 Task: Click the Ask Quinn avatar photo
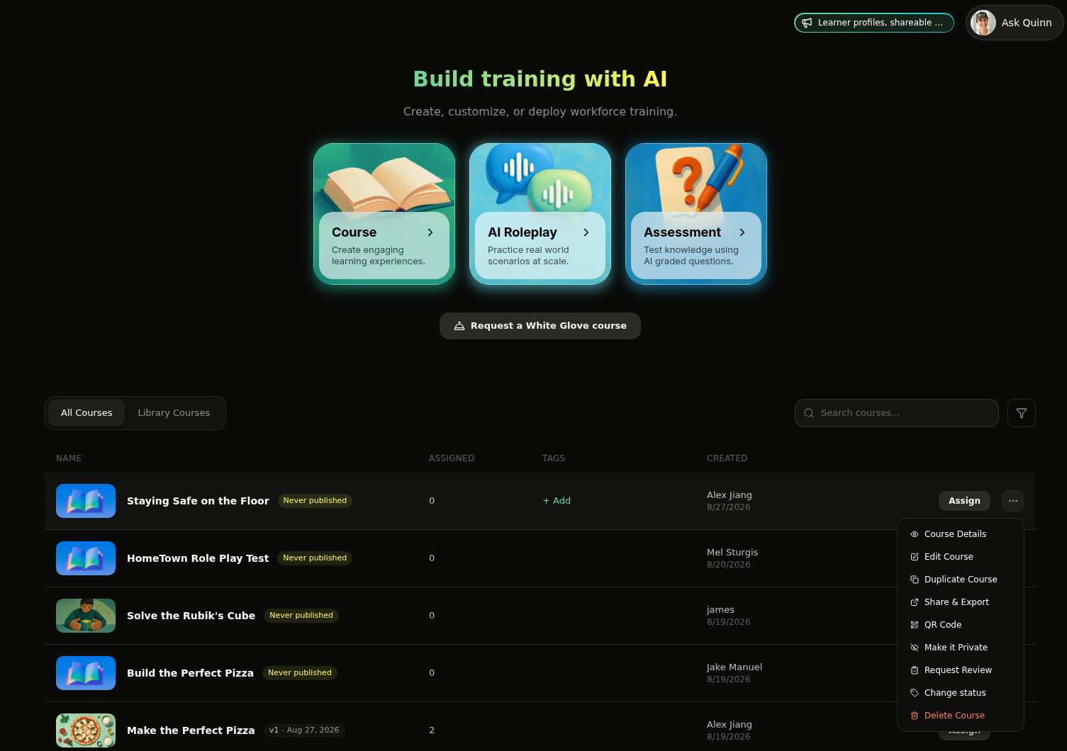pyautogui.click(x=983, y=23)
